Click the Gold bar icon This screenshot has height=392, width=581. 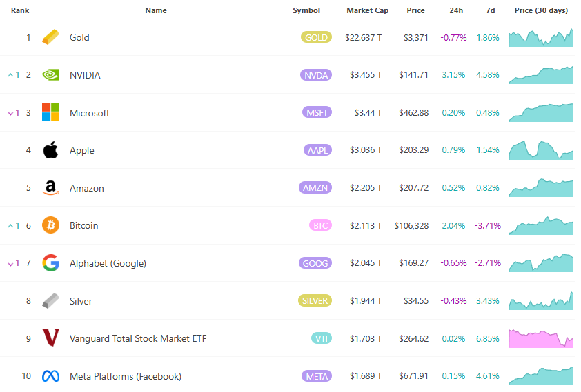(51, 37)
